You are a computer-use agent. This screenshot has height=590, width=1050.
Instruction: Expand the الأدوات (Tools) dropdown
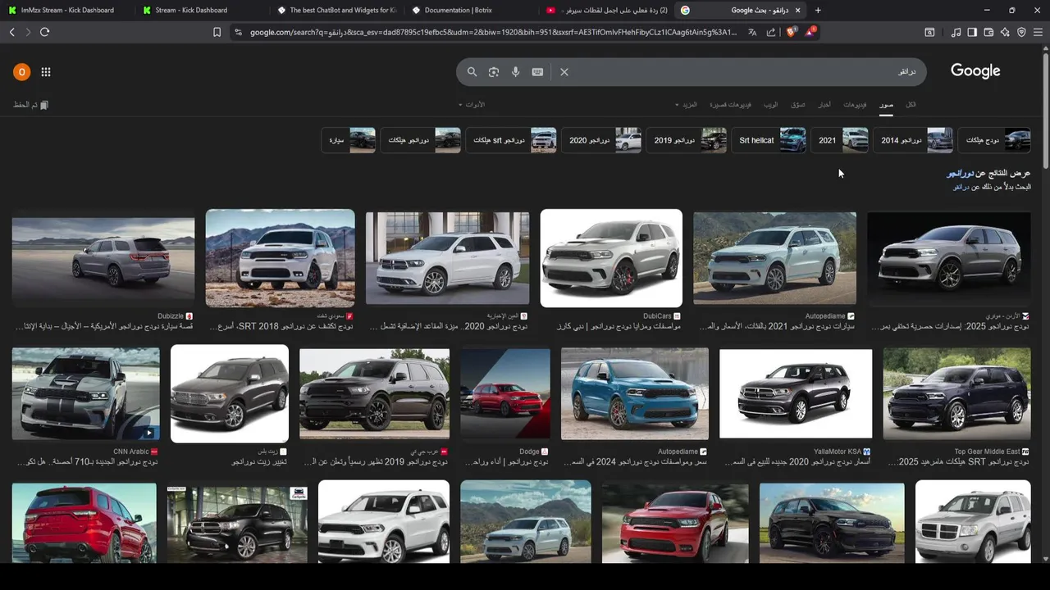[472, 105]
